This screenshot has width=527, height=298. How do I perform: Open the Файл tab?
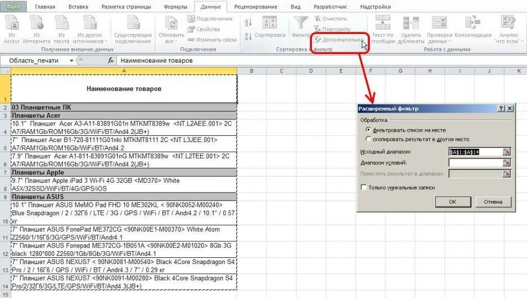(x=13, y=7)
